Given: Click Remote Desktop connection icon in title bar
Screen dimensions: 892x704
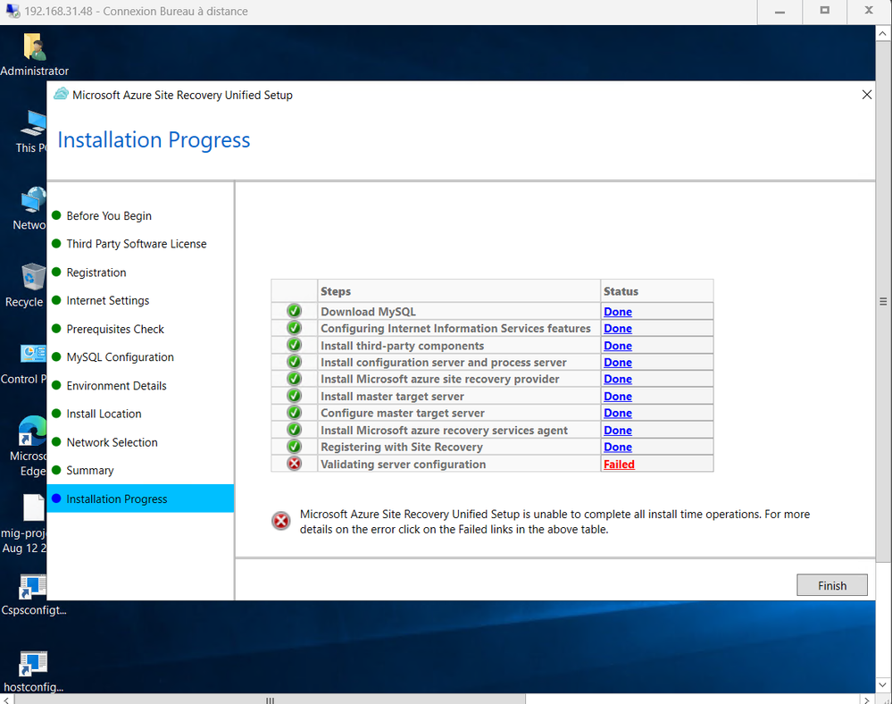Looking at the screenshot, I should (13, 10).
